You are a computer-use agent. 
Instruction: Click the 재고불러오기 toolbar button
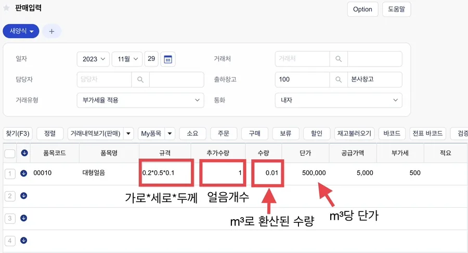(x=354, y=133)
